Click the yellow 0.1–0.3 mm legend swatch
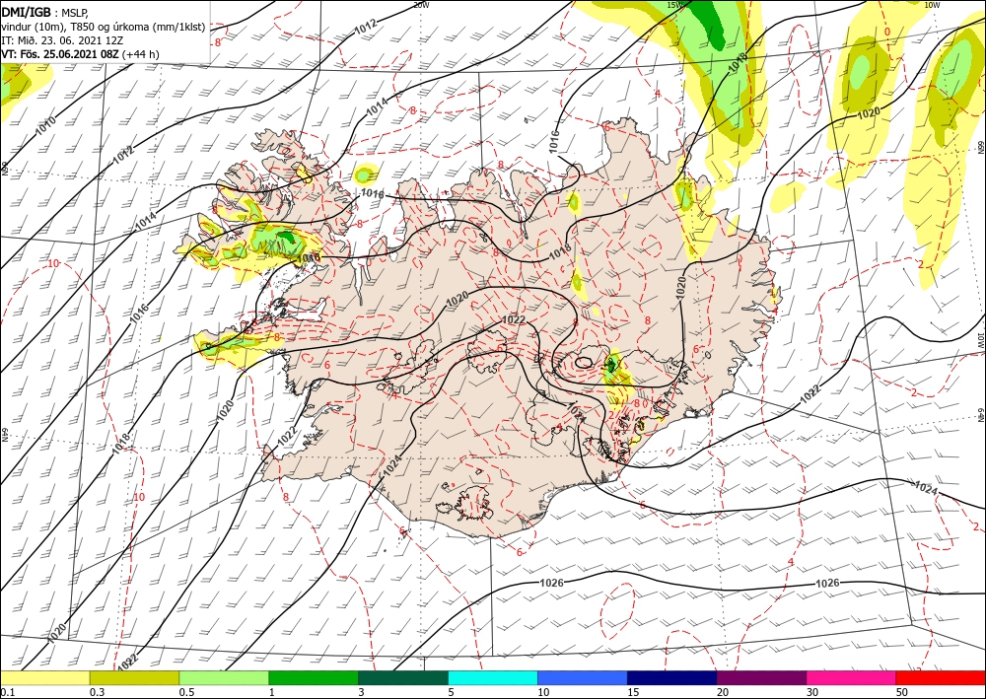 pyautogui.click(x=44, y=677)
